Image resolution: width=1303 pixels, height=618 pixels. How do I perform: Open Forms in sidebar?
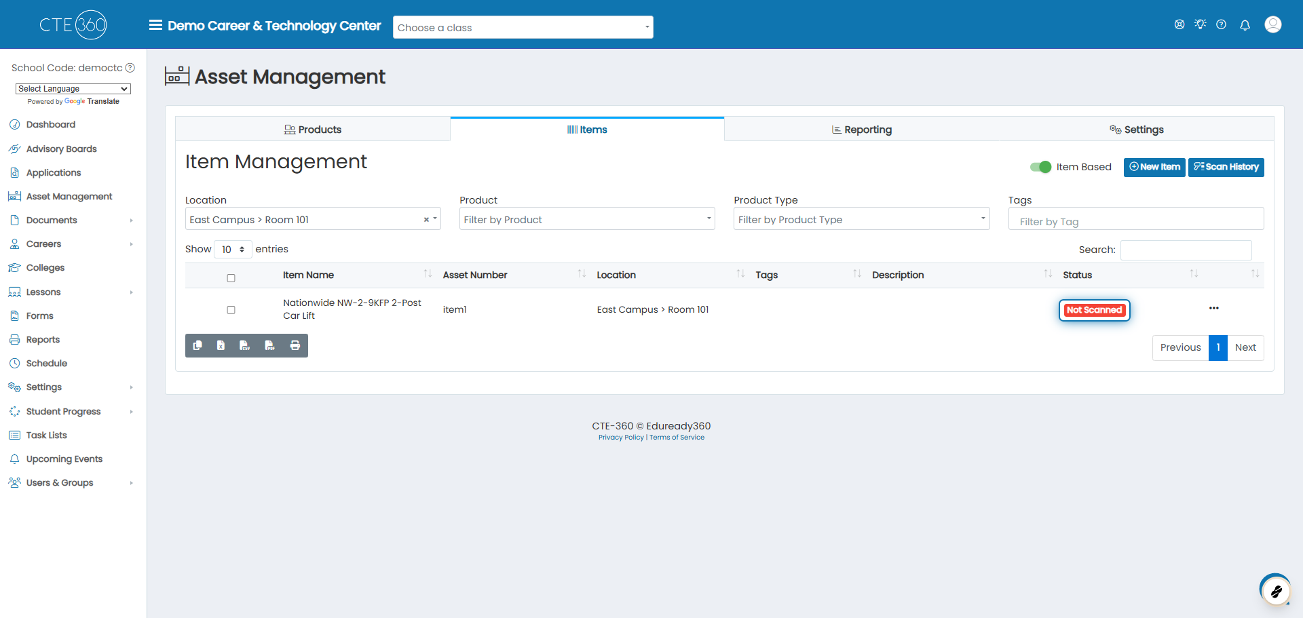click(x=39, y=316)
